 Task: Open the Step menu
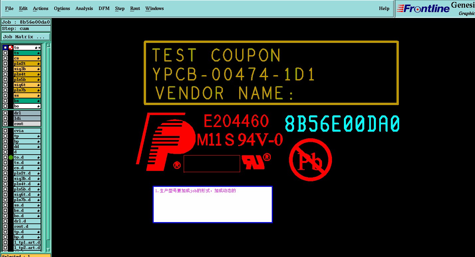pyautogui.click(x=120, y=9)
